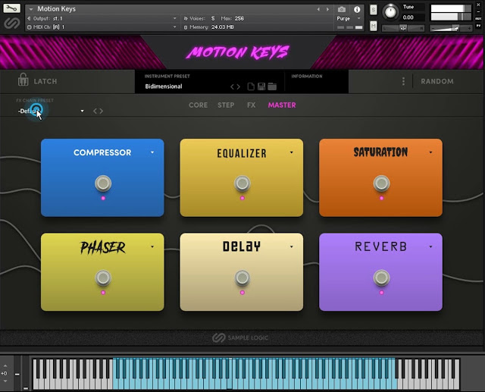Go to next instrument arrow in header
485x392 pixels.
pos(327,10)
